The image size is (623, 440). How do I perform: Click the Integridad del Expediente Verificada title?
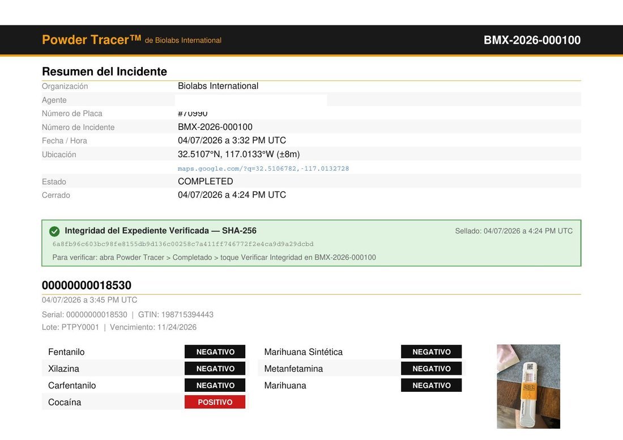[x=160, y=231]
